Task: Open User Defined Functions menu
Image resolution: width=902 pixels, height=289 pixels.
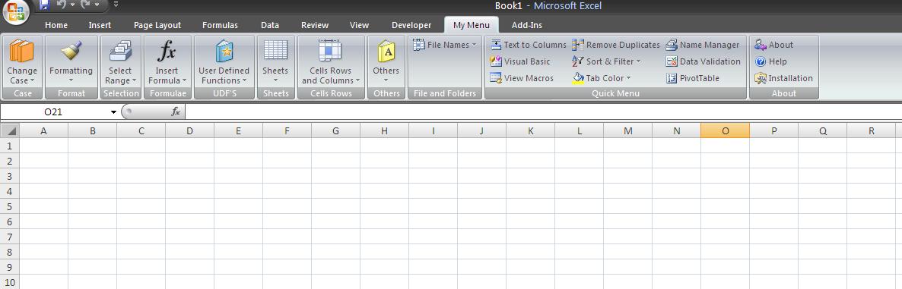Action: (224, 61)
